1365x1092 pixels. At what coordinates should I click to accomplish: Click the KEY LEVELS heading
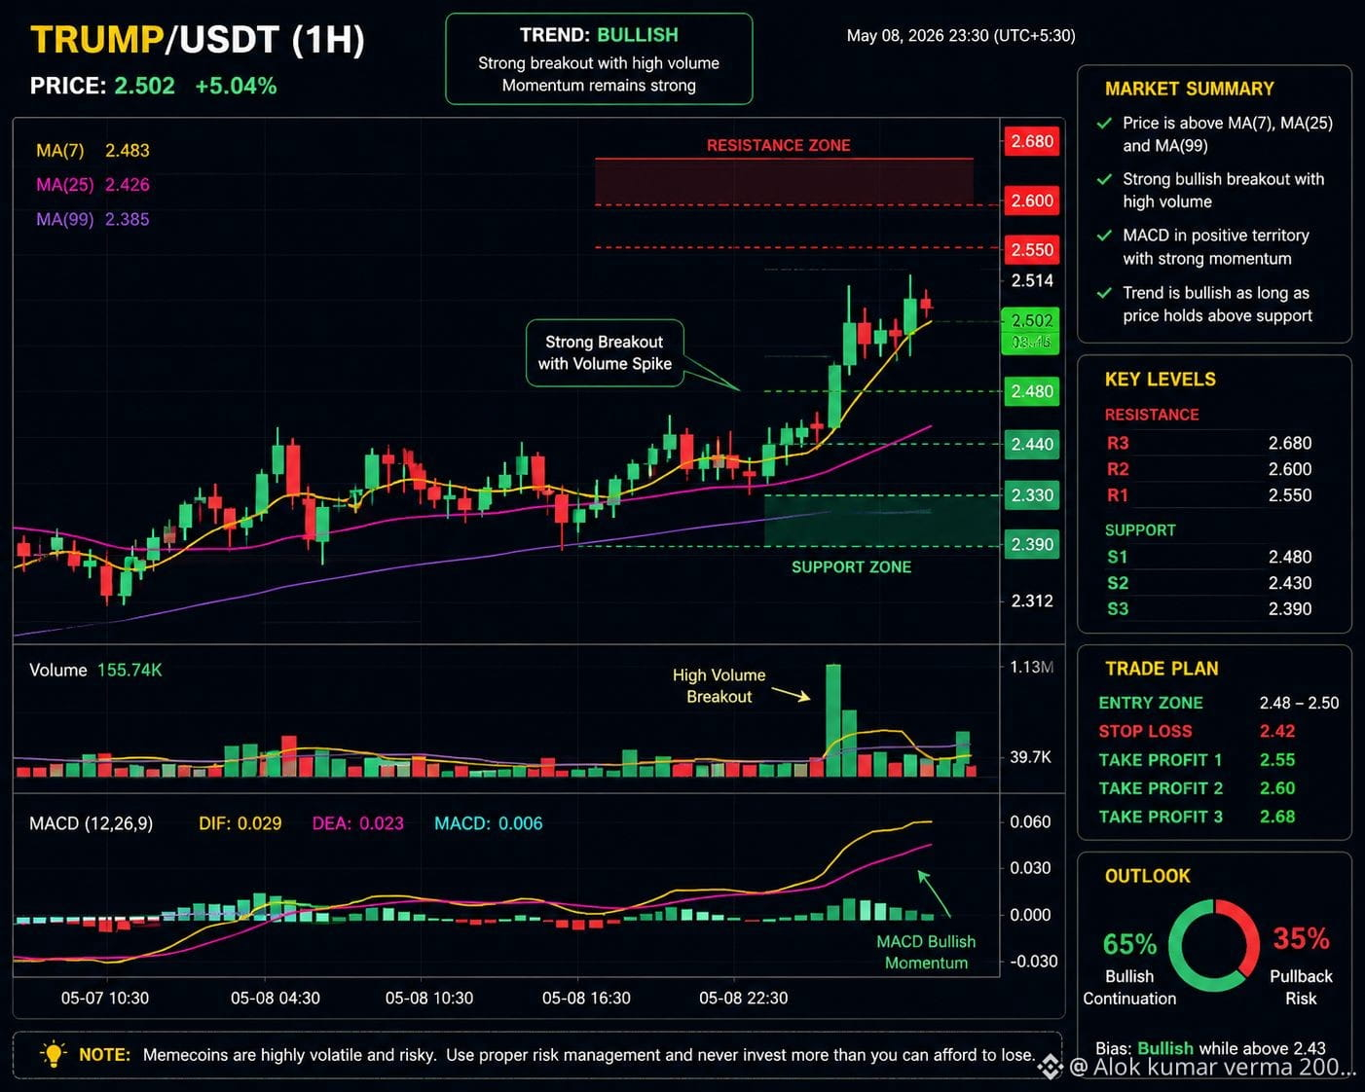1161,380
